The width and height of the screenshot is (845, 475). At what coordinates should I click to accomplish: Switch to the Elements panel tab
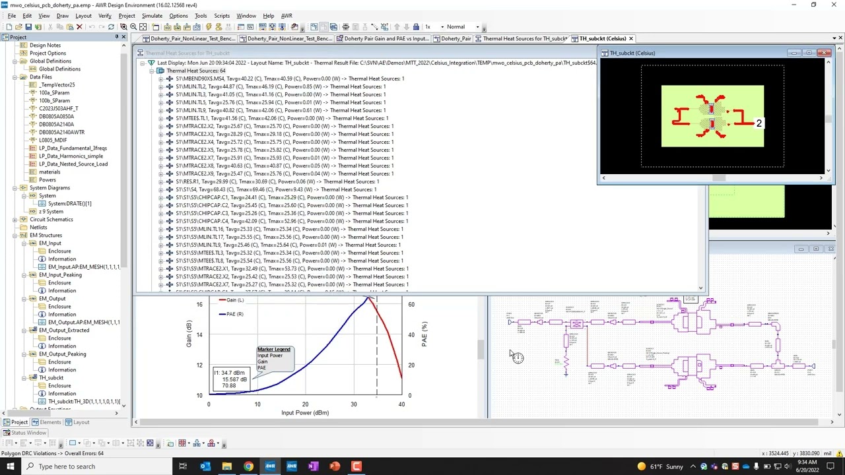(x=46, y=422)
